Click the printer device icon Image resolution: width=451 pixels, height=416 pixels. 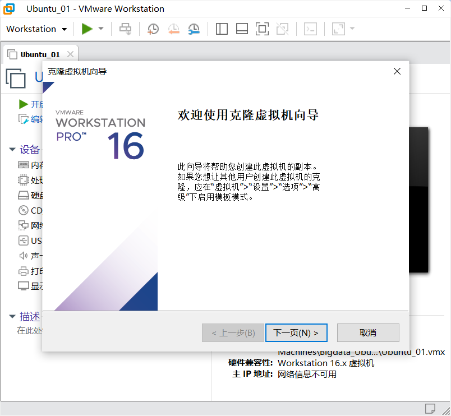pos(24,271)
